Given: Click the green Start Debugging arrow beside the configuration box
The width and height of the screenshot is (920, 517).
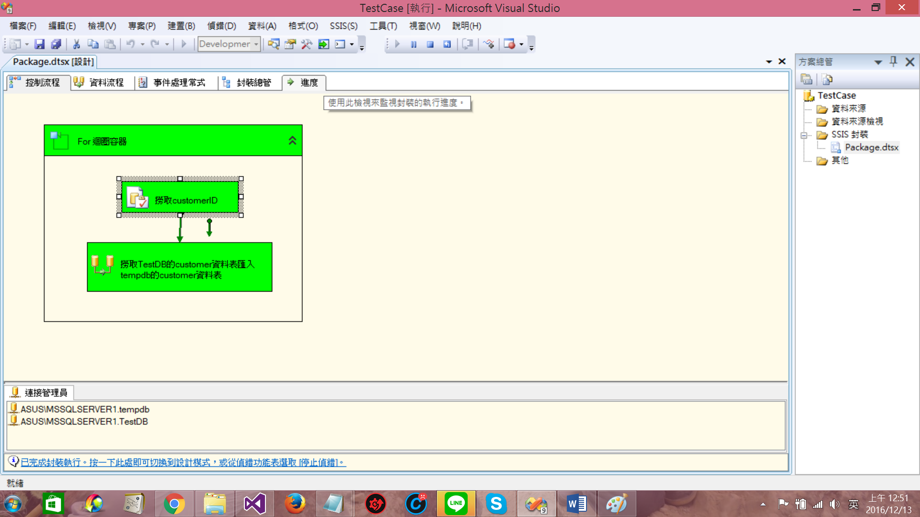Looking at the screenshot, I should tap(184, 44).
